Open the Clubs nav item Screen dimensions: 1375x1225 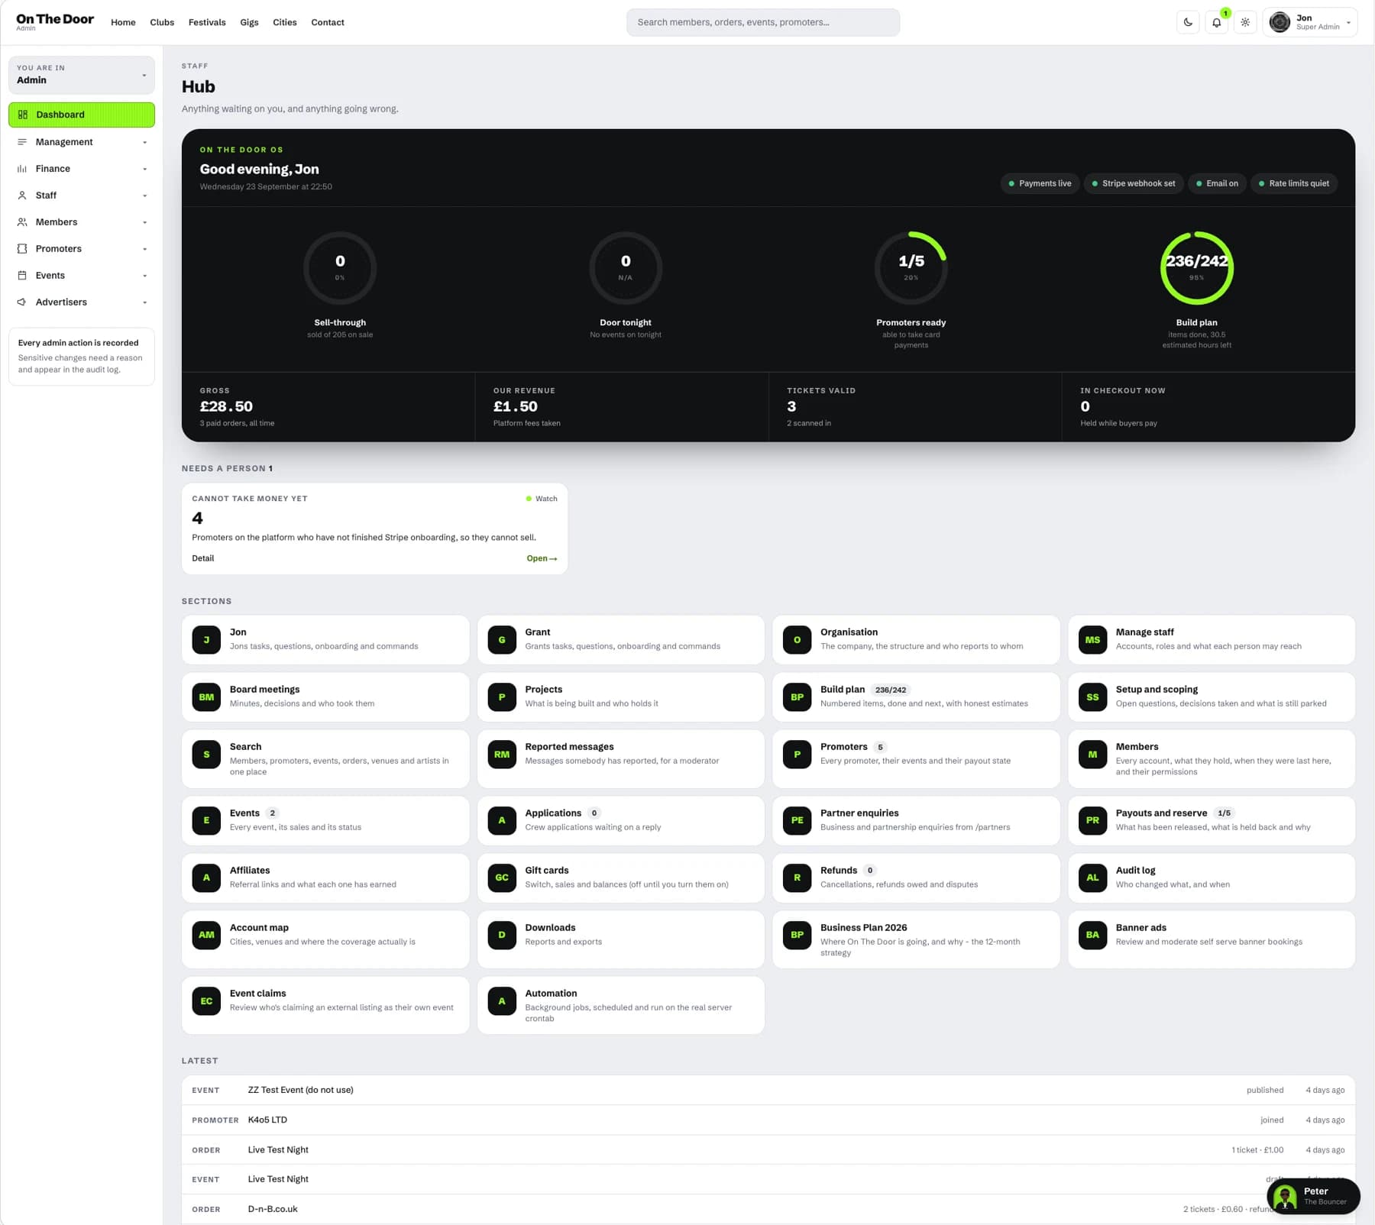(162, 22)
